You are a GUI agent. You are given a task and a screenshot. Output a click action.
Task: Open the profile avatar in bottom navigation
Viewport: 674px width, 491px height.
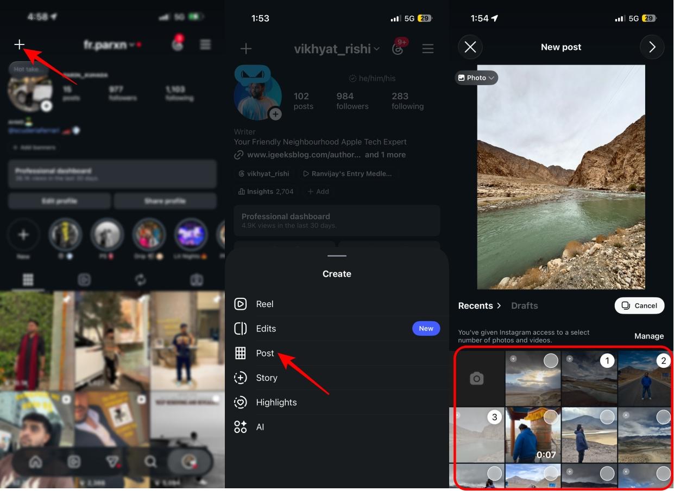click(189, 462)
